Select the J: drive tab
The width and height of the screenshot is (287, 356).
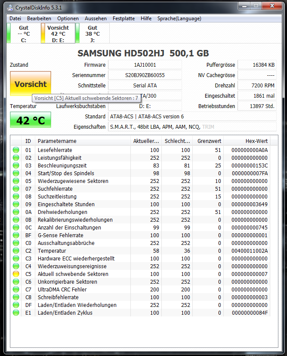tap(93, 34)
